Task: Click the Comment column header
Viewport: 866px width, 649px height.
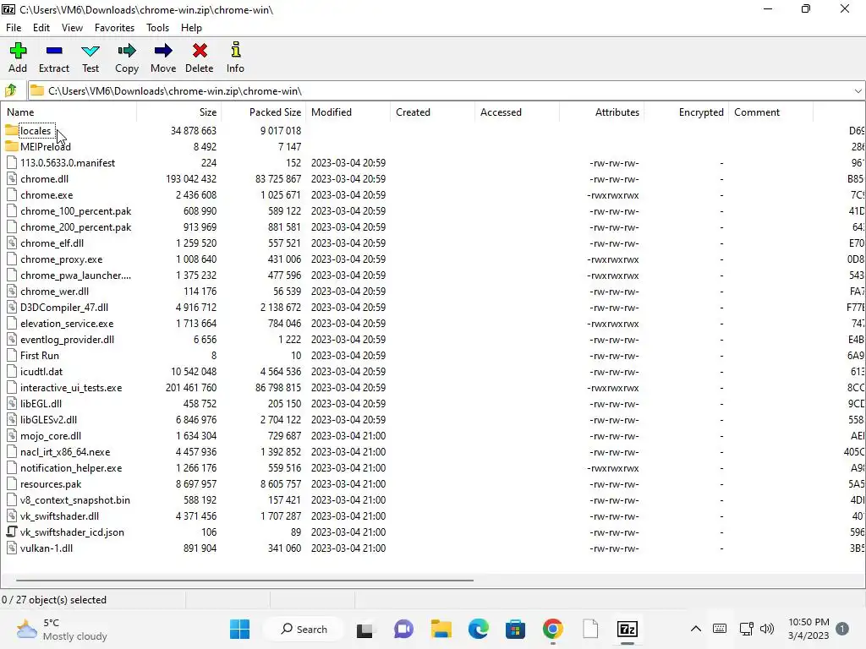Action: tap(771, 112)
